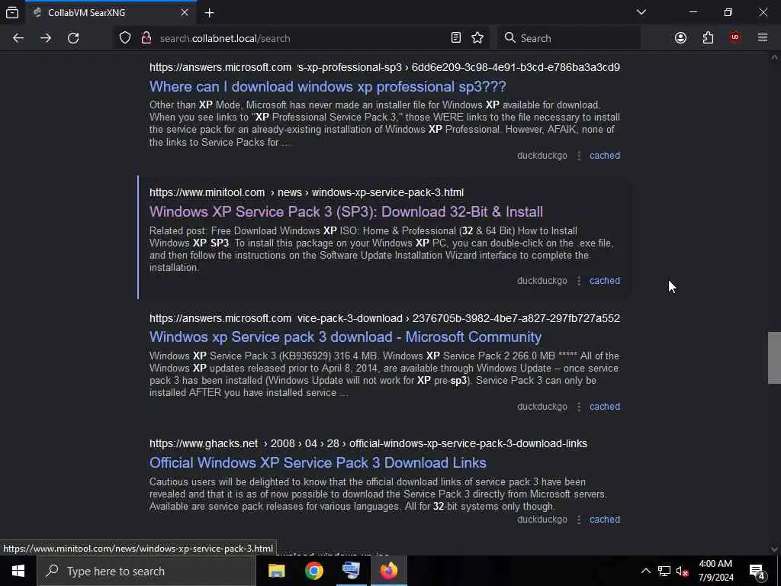
Task: Open Firefox View icon at tab bar start
Action: click(x=12, y=12)
